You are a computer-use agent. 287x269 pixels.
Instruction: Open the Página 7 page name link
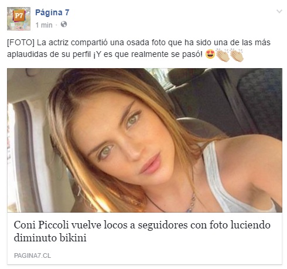click(x=52, y=12)
